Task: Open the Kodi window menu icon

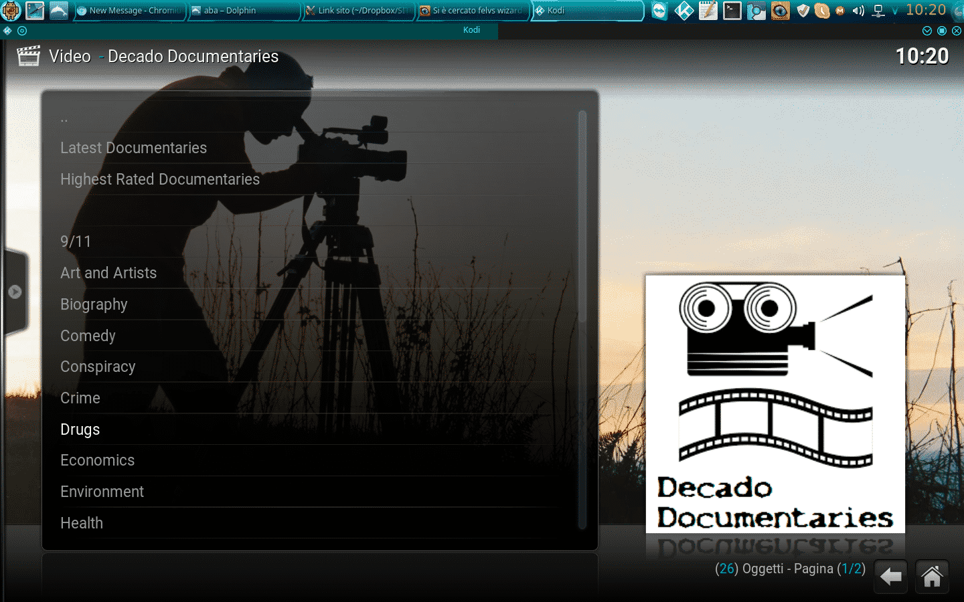Action: click(x=7, y=31)
